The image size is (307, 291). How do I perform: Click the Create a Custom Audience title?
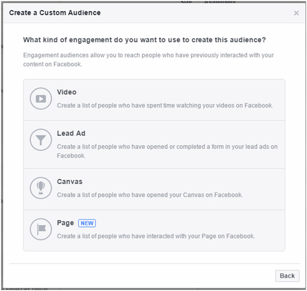click(x=55, y=13)
